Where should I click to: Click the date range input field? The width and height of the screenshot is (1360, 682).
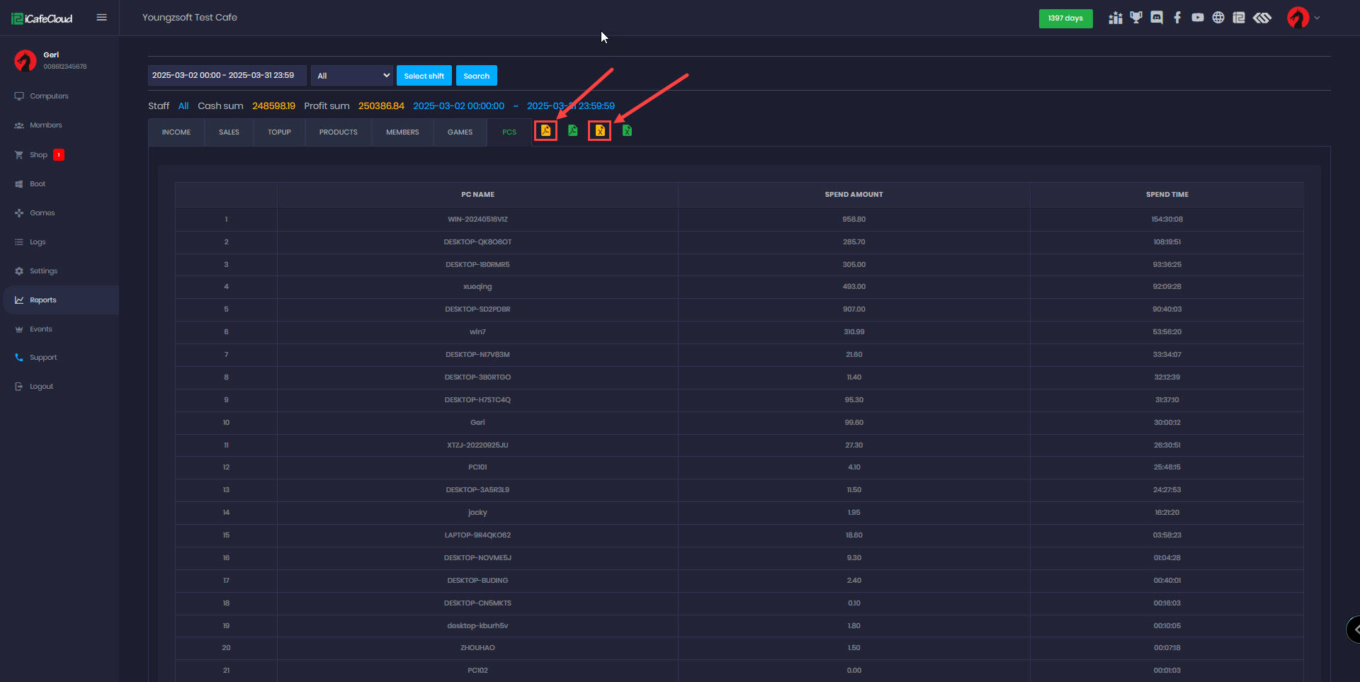click(x=227, y=76)
